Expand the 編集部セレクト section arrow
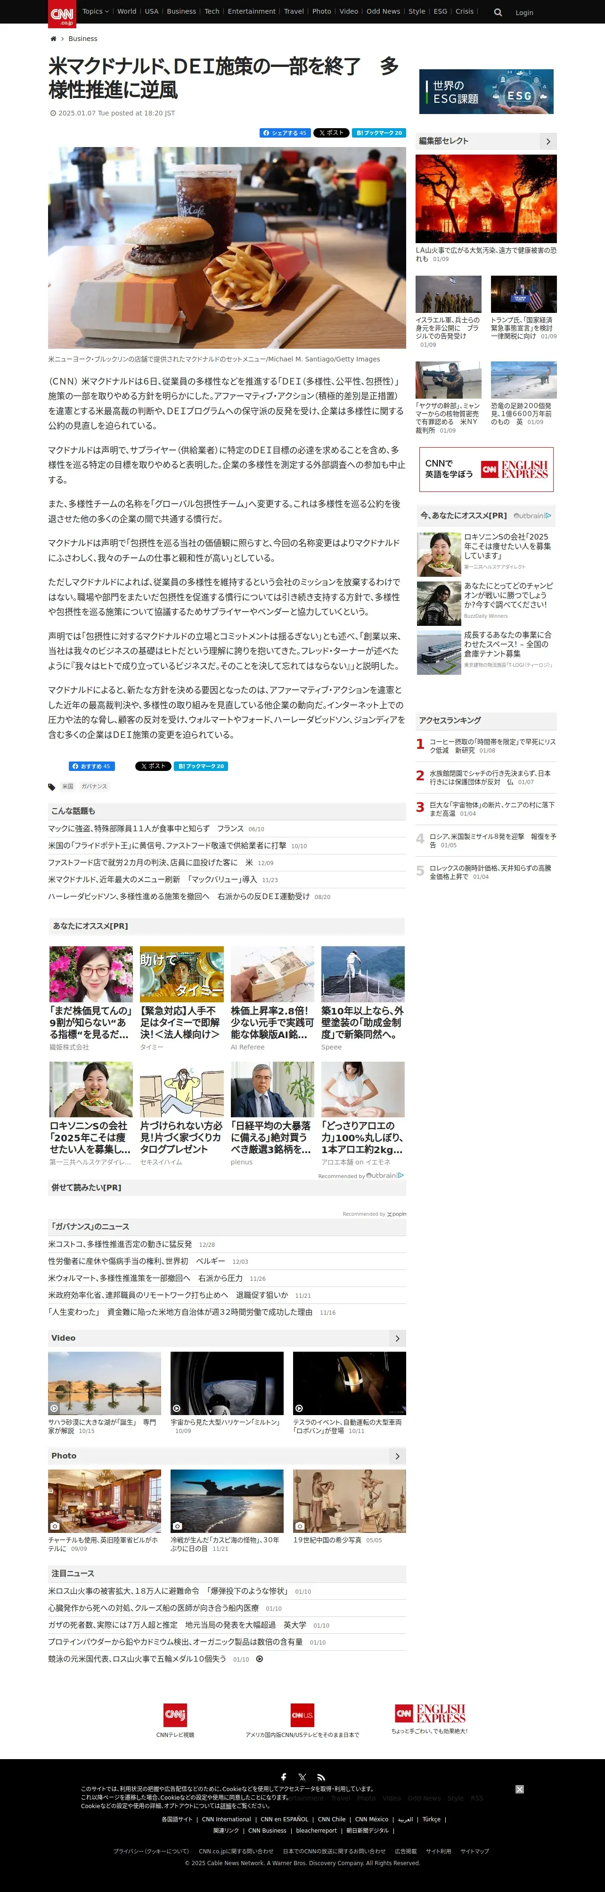The width and height of the screenshot is (605, 1892). 548,142
